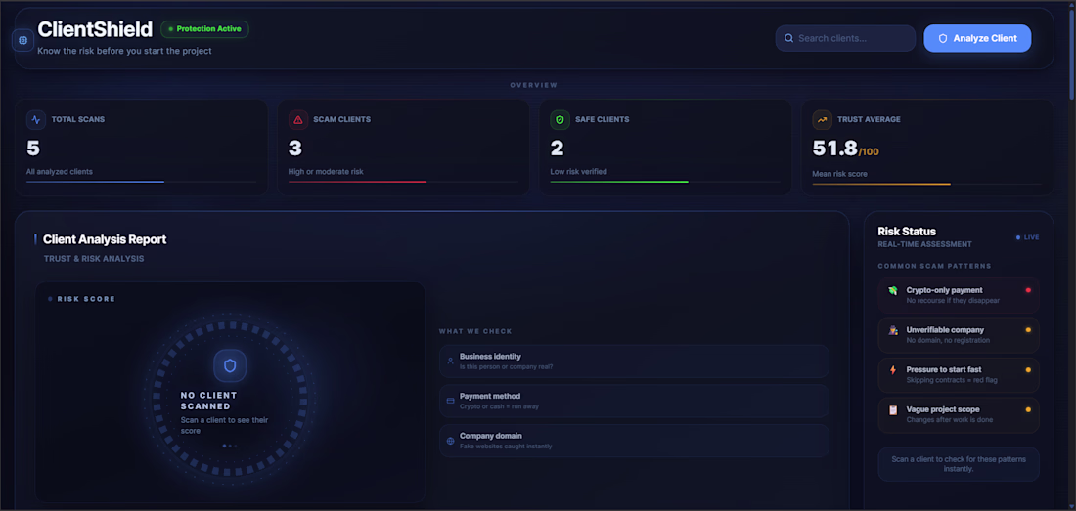1076x511 pixels.
Task: Click the 'All analyzed clients' caption
Action: (60, 172)
